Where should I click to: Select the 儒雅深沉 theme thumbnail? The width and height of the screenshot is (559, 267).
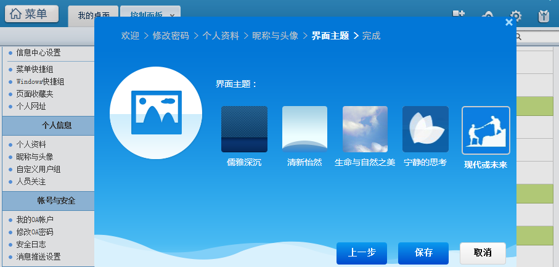click(244, 129)
